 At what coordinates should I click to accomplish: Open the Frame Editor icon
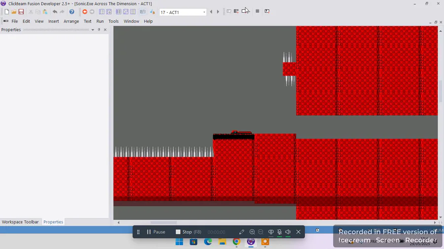point(109,12)
